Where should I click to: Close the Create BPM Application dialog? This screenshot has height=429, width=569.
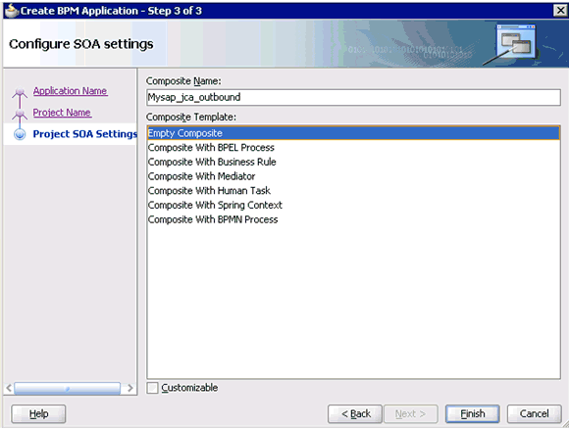pos(560,11)
